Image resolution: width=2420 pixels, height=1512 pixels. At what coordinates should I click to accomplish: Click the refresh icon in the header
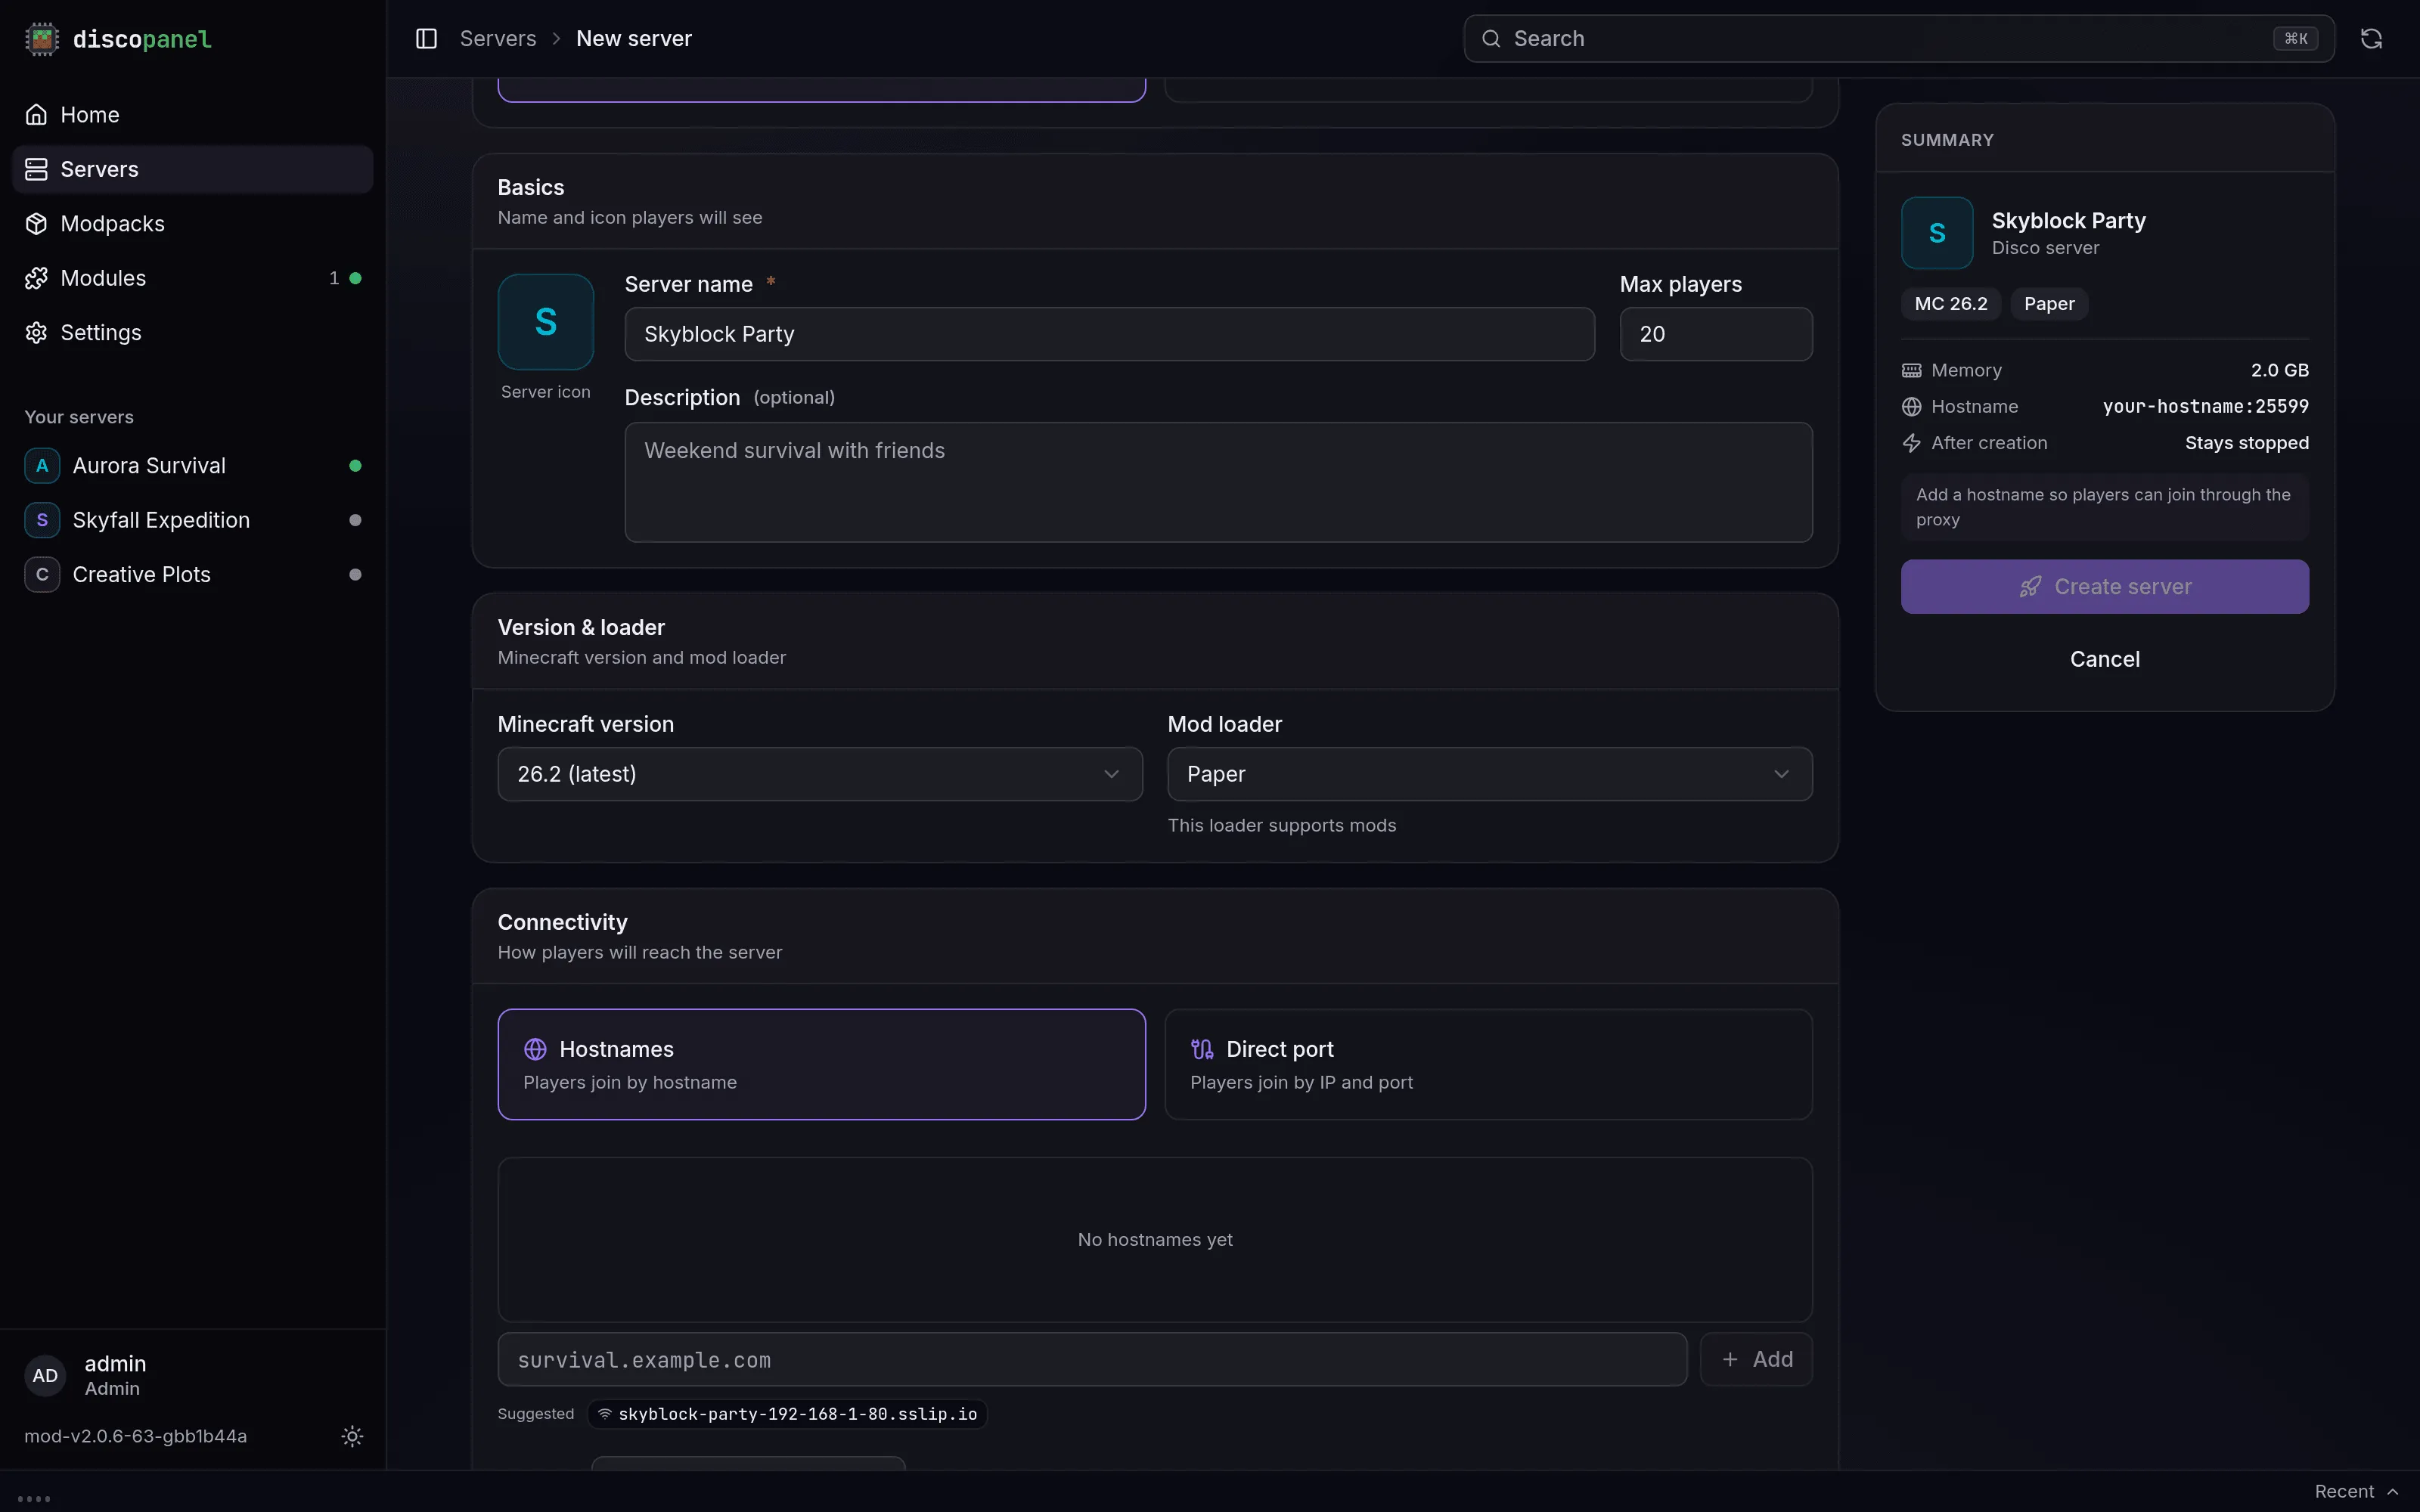click(x=2371, y=39)
